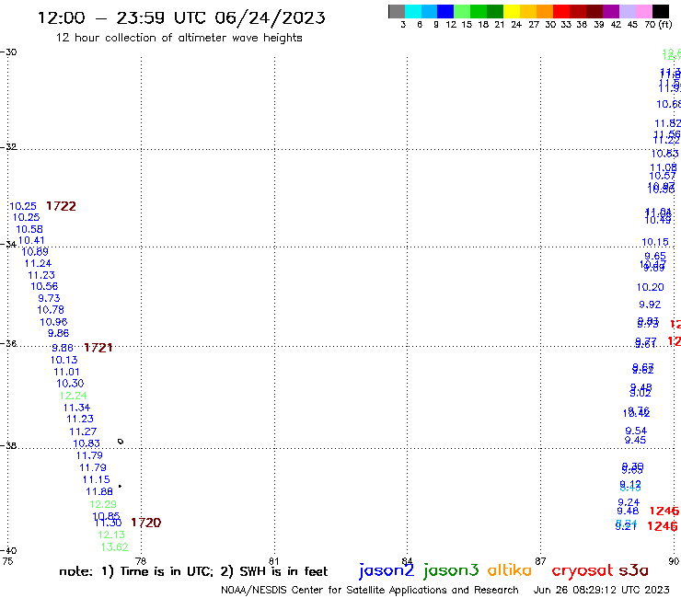Click the longitude axis label 87
Image resolution: width=681 pixels, height=598 pixels.
coord(540,561)
